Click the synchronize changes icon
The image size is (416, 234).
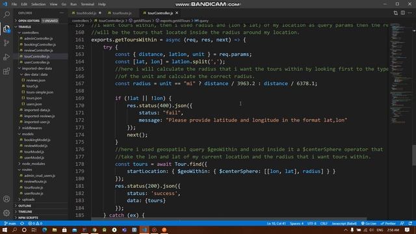point(22,224)
